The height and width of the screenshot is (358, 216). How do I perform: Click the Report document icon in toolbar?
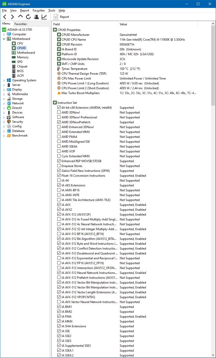[56, 17]
